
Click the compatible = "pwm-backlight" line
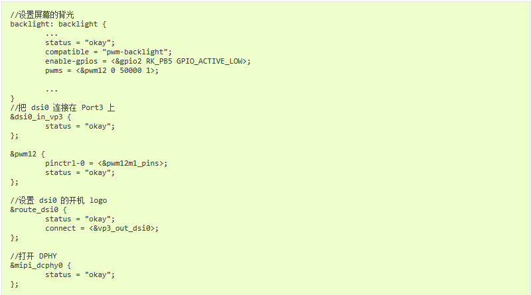[x=108, y=52]
